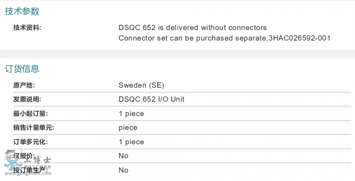Image resolution: width=355 pixels, height=181 pixels.
Task: Click the 发票说明 row label
Action: click(27, 99)
